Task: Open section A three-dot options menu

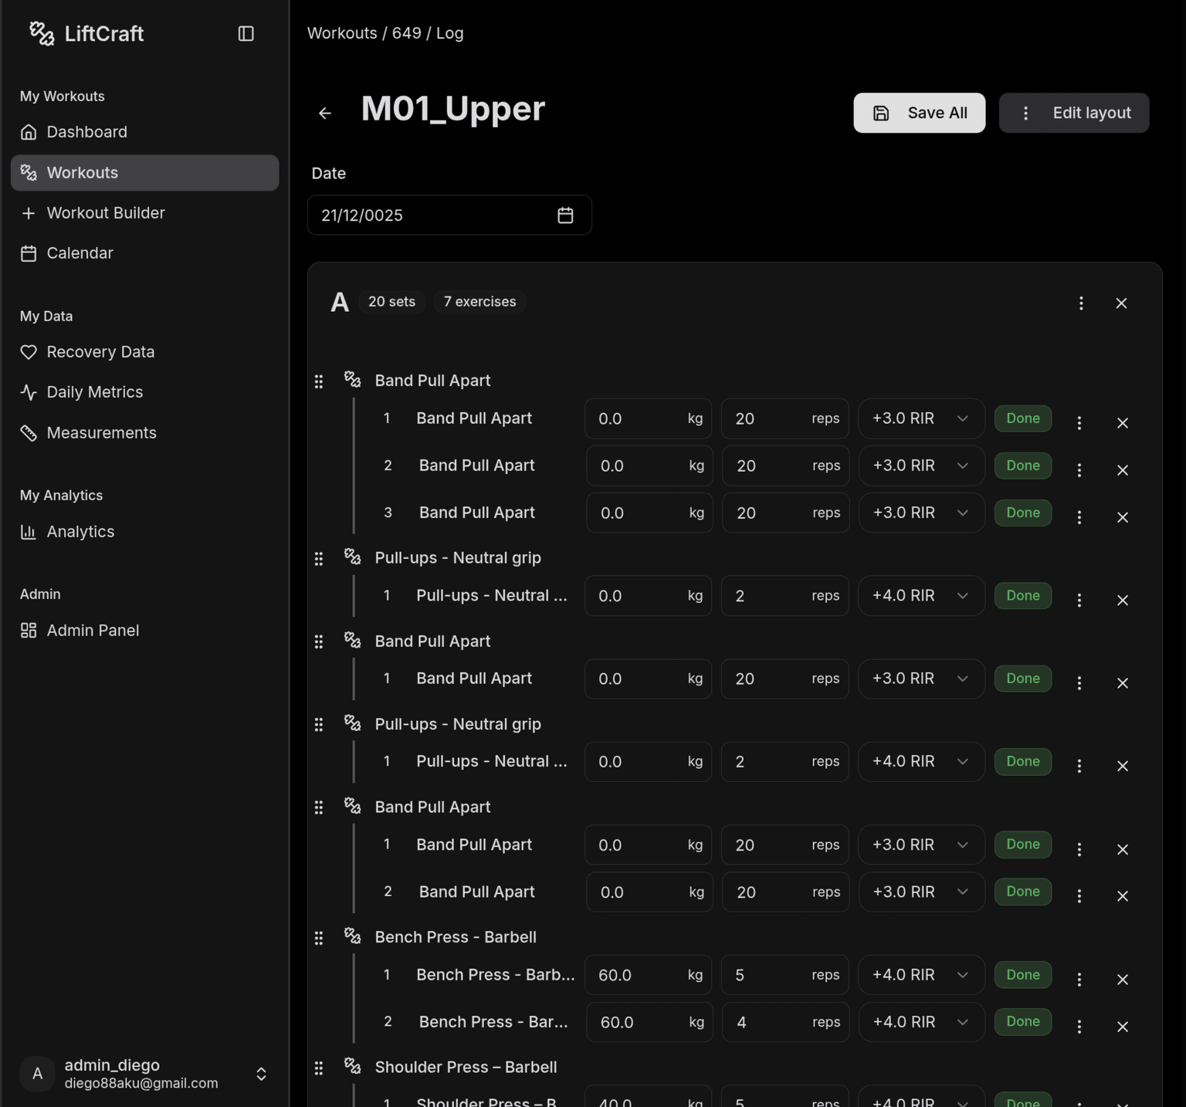Action: pyautogui.click(x=1081, y=303)
